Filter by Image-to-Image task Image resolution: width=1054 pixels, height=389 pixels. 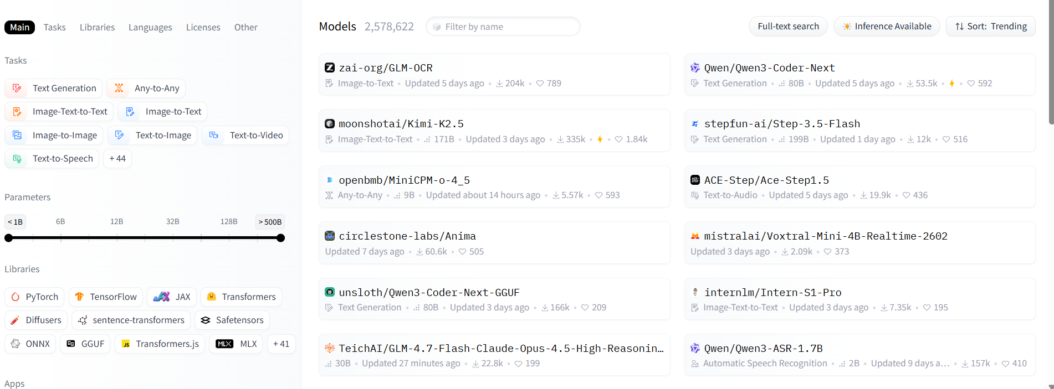pos(54,135)
